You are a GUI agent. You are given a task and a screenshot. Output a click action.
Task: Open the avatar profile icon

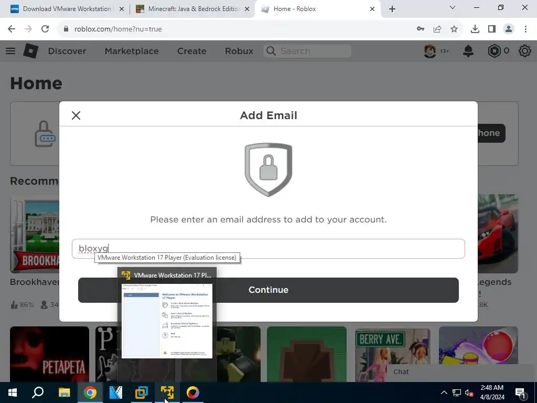430,51
